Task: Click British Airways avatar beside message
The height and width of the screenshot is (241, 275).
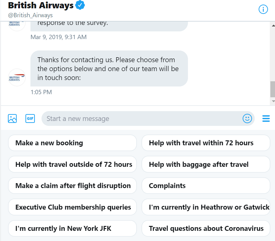Action: [x=17, y=77]
